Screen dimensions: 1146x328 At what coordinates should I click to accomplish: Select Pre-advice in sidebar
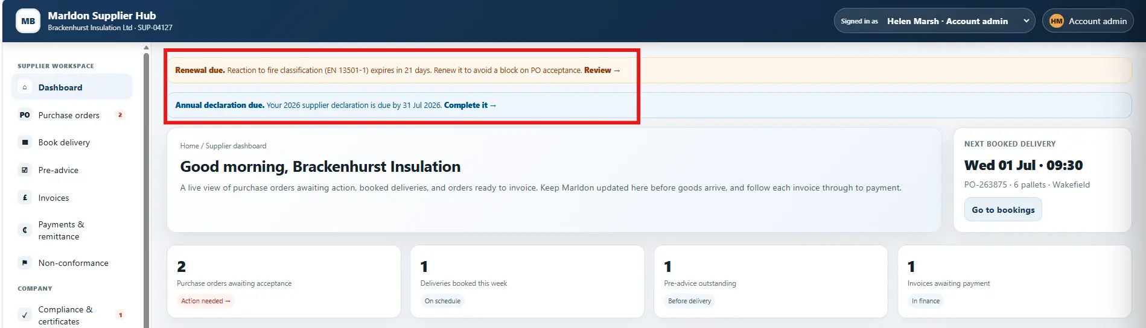click(72, 170)
